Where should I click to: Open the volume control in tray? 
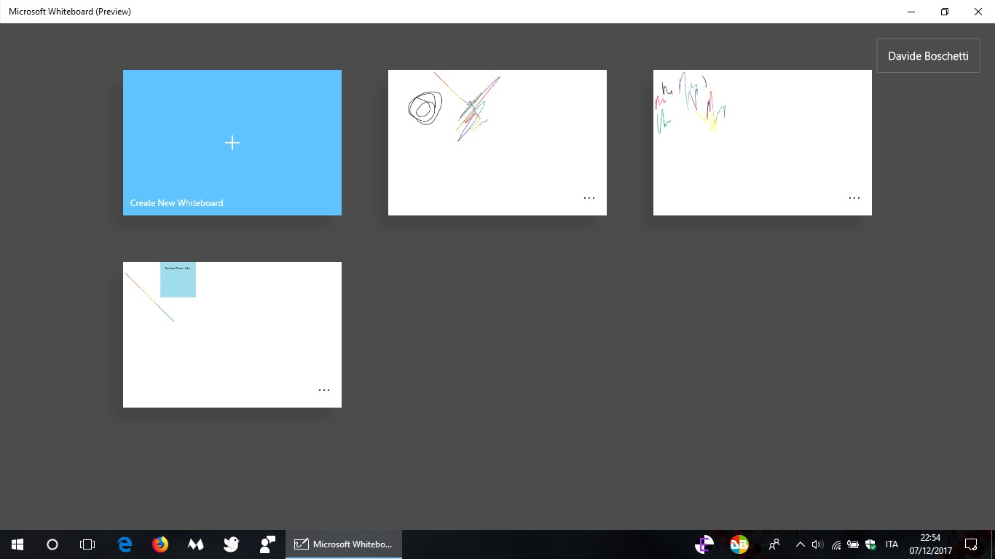(817, 544)
